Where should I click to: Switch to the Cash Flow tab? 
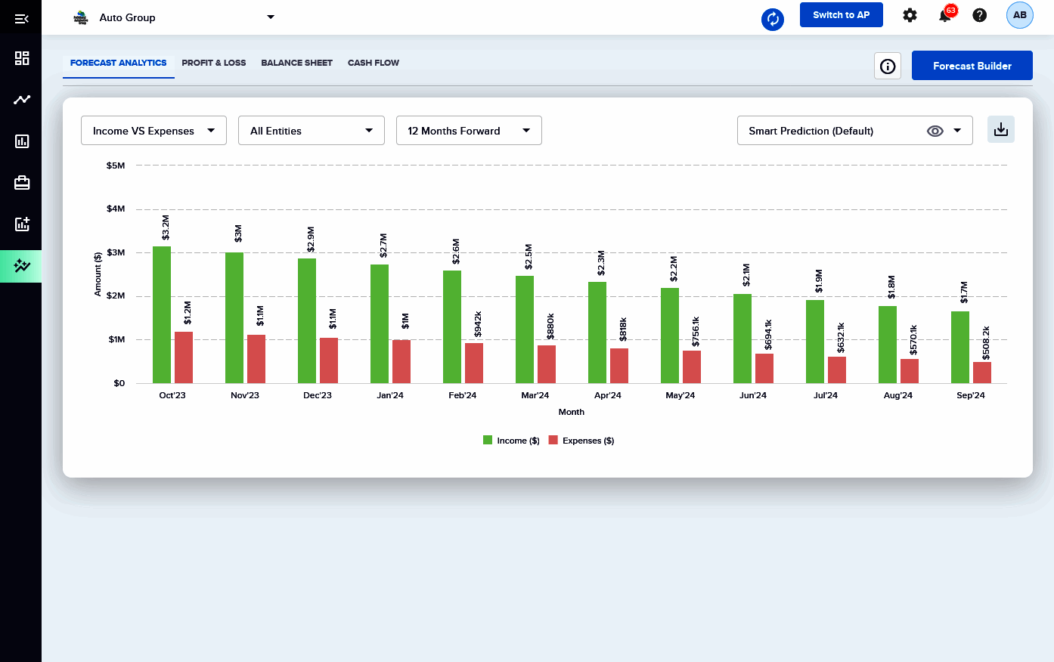click(x=373, y=63)
